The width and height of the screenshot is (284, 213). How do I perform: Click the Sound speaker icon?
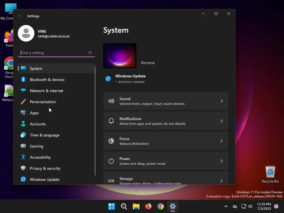pyautogui.click(x=111, y=101)
